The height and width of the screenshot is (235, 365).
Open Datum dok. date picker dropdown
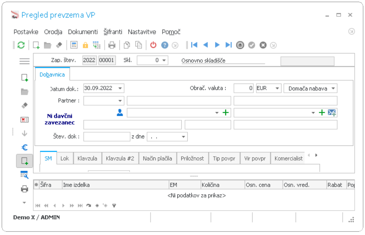[x=120, y=88]
